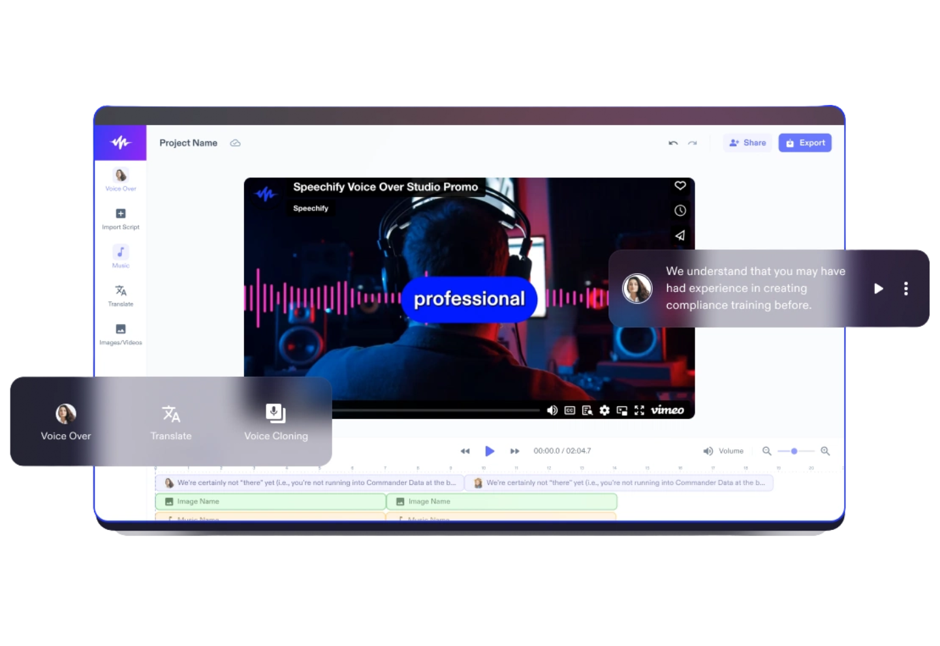Enter fullscreen in the video player

(640, 410)
